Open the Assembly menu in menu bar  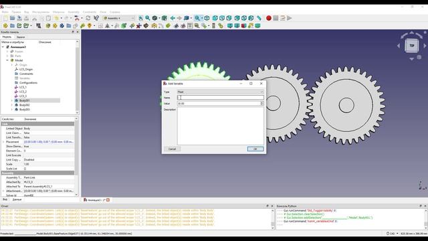tap(74, 12)
